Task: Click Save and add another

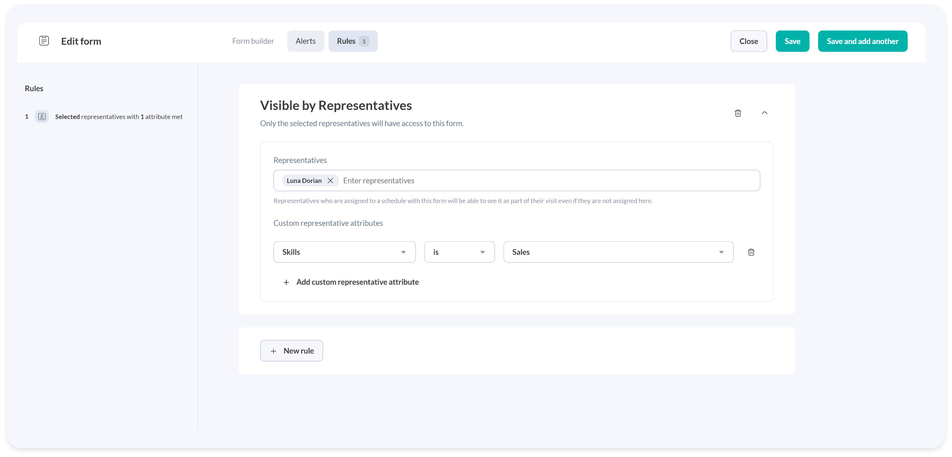Action: [x=862, y=41]
